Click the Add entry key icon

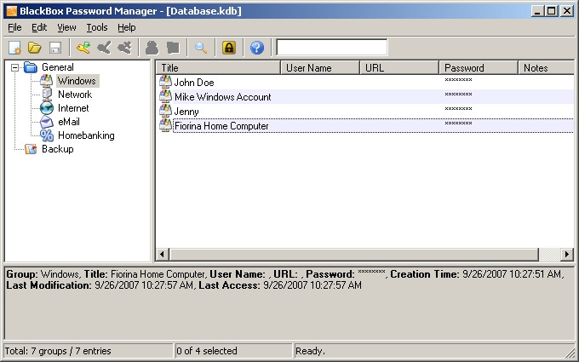(83, 48)
